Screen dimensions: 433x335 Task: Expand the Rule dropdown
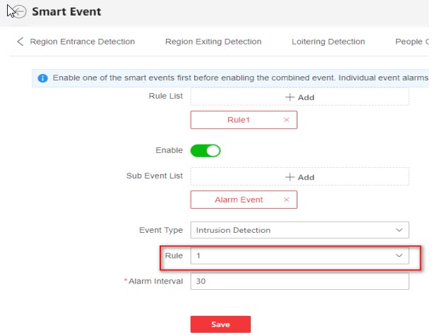click(x=299, y=255)
